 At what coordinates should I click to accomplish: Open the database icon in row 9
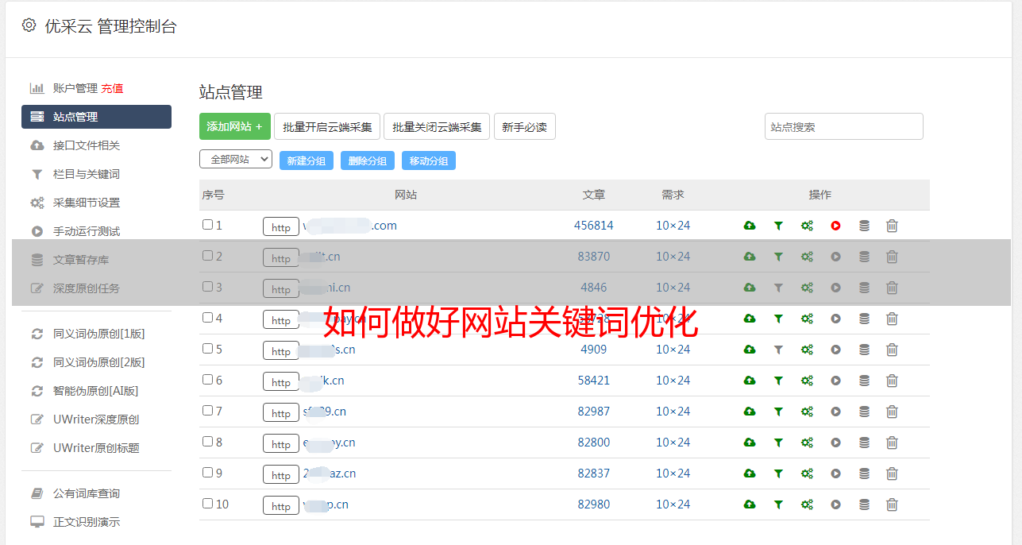(x=864, y=473)
